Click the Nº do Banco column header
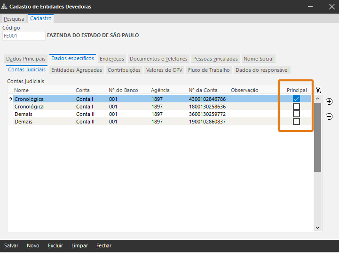Image resolution: width=339 pixels, height=253 pixels. [x=123, y=90]
